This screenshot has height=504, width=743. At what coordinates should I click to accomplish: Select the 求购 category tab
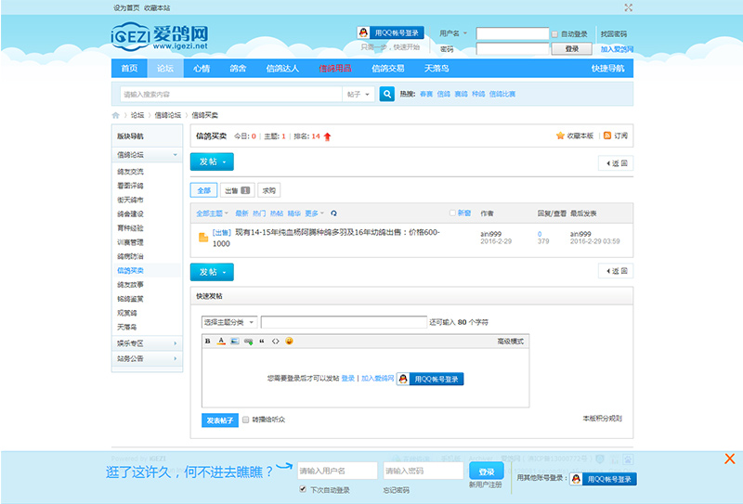[269, 190]
